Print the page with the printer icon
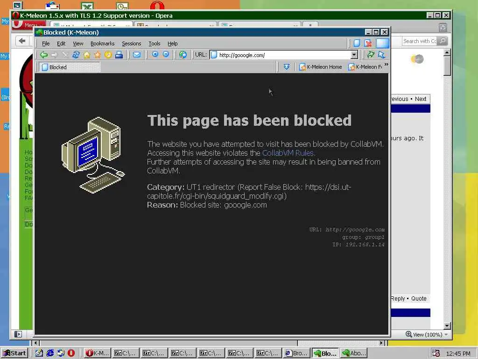478x359 pixels. pyautogui.click(x=119, y=55)
